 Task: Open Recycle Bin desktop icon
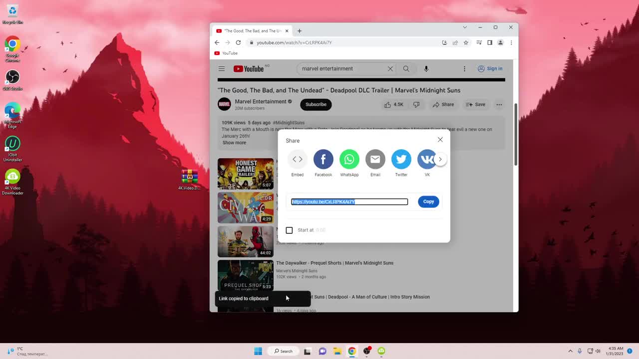[x=12, y=14]
